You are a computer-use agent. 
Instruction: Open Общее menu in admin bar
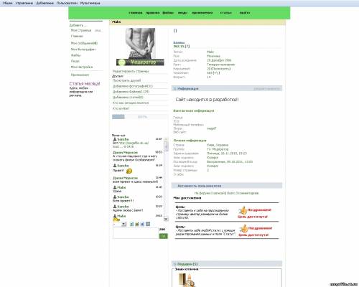tap(7, 3)
